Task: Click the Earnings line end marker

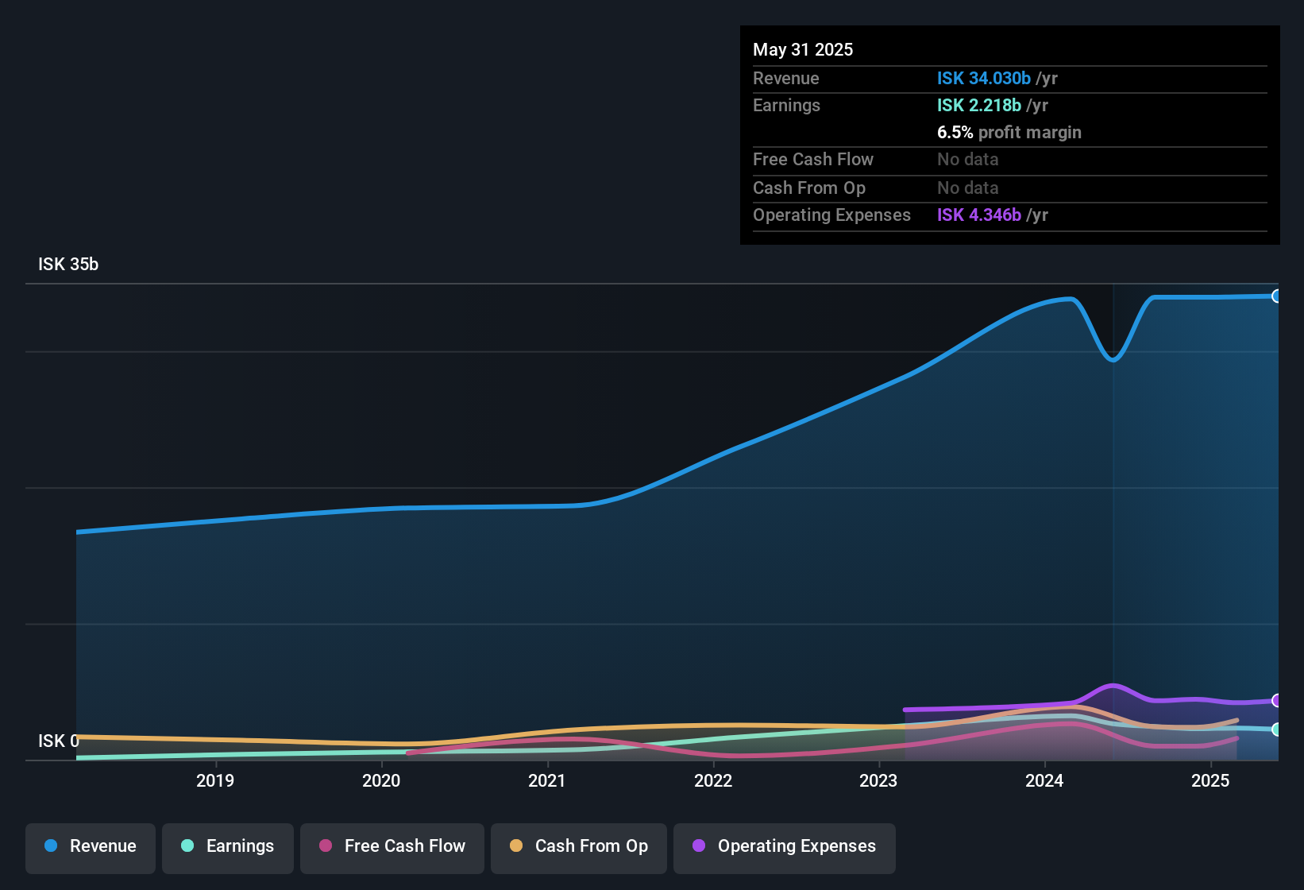Action: (x=1277, y=729)
